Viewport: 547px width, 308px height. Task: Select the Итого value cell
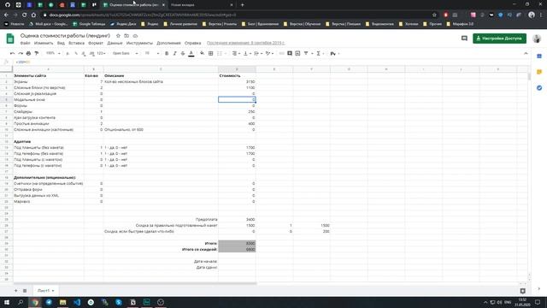click(x=237, y=243)
